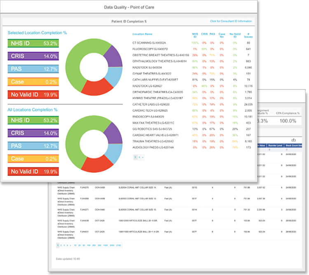Select CARDIAC HEART VALVE location row

[192, 135]
